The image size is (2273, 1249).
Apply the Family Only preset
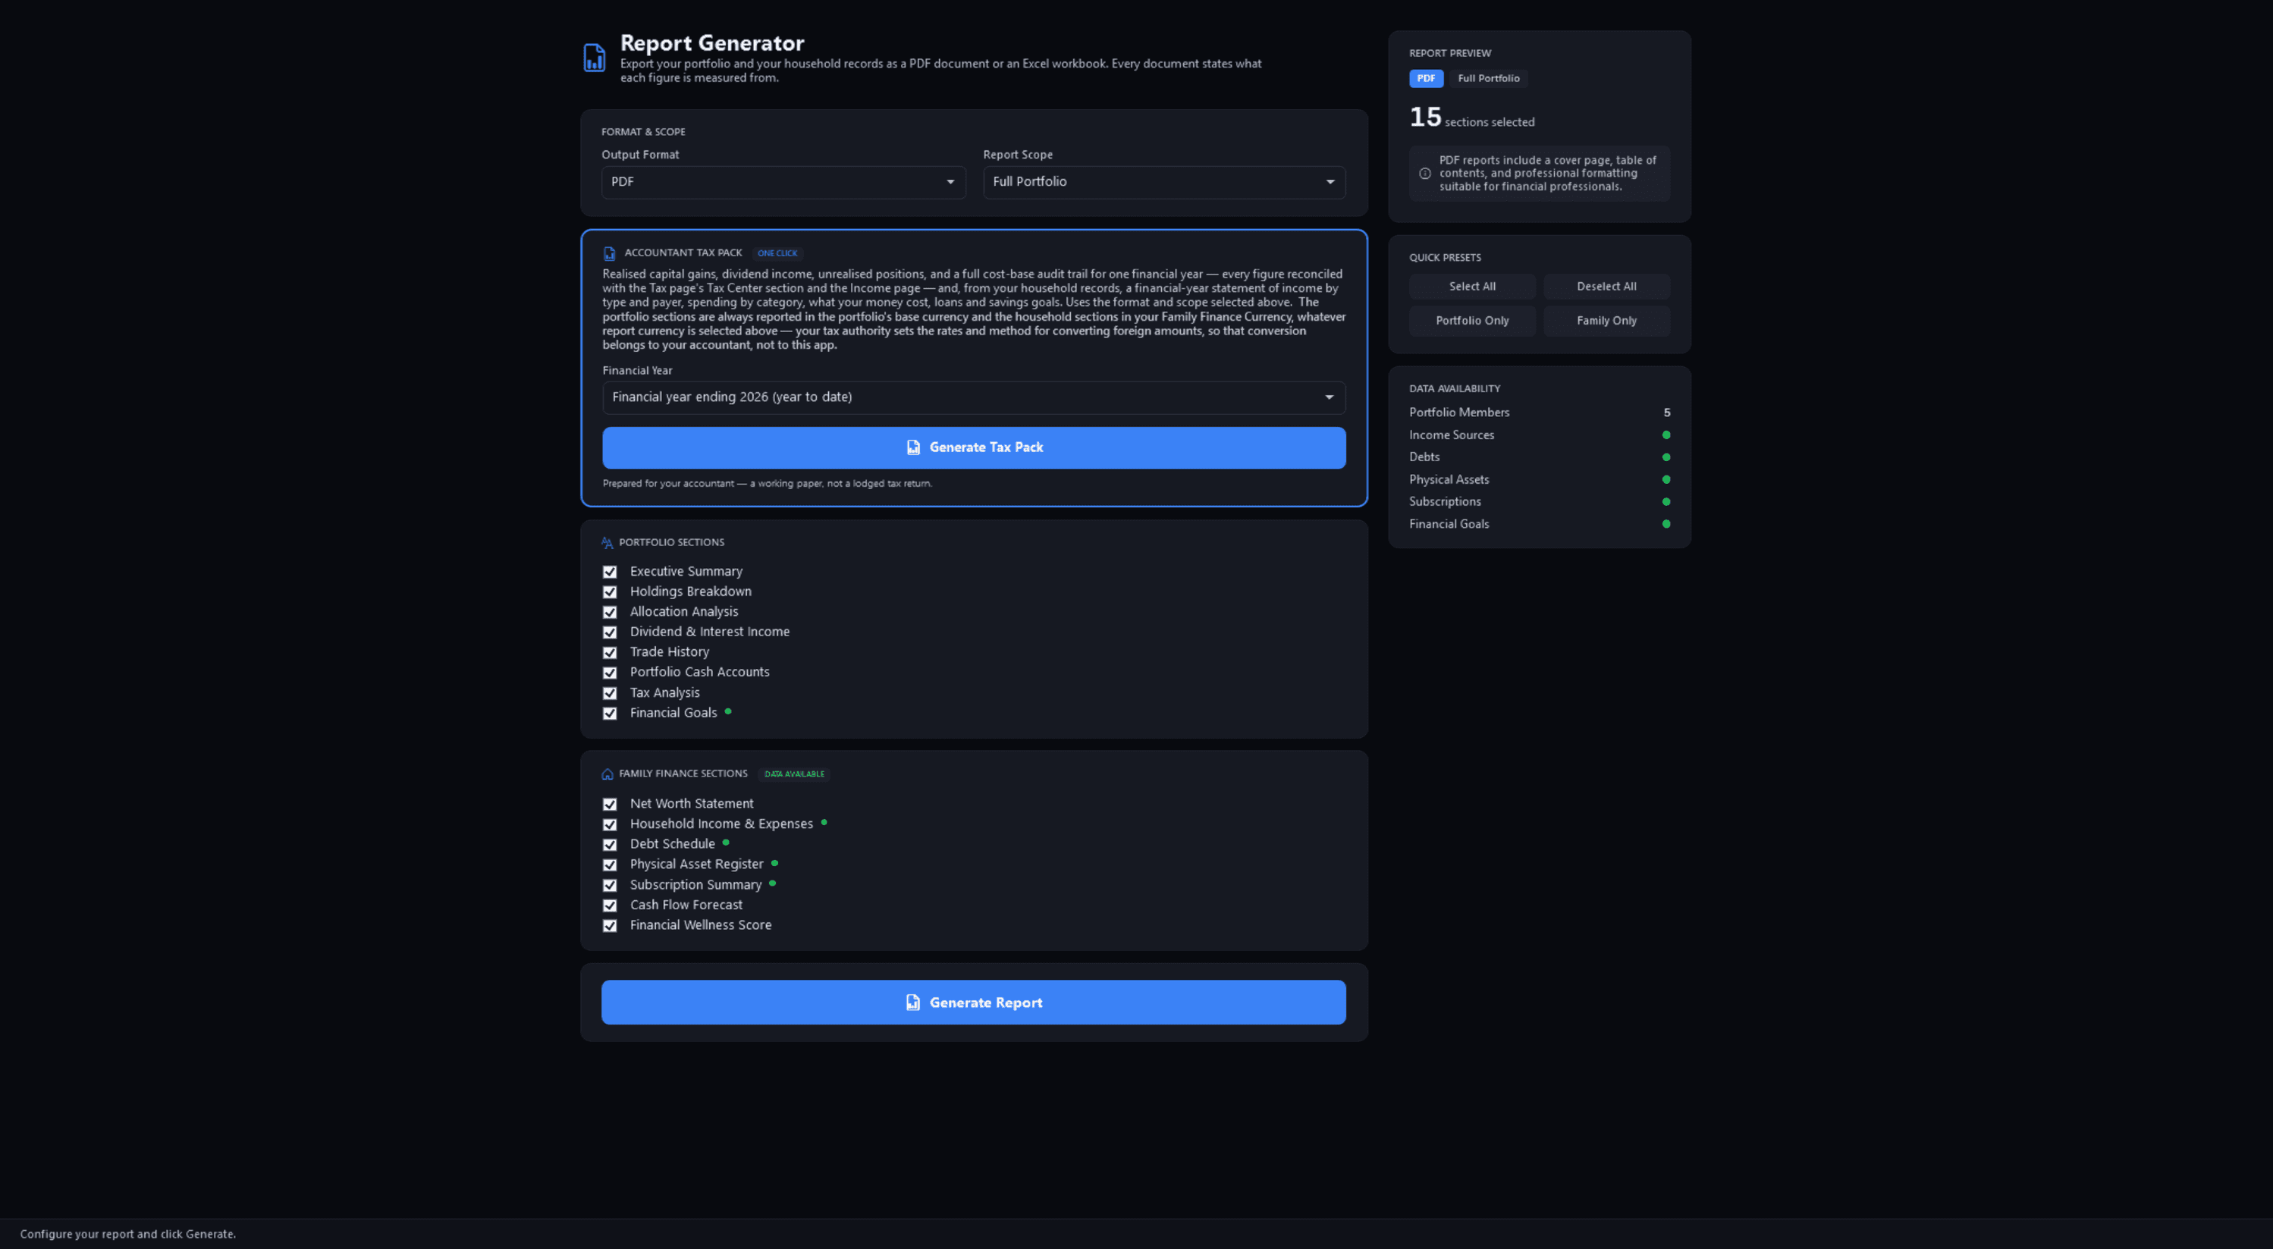click(x=1606, y=321)
